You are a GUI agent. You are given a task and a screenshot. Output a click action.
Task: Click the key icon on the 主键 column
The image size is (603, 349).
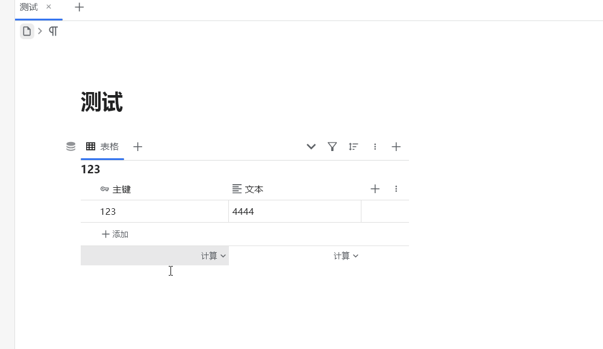[x=105, y=188]
